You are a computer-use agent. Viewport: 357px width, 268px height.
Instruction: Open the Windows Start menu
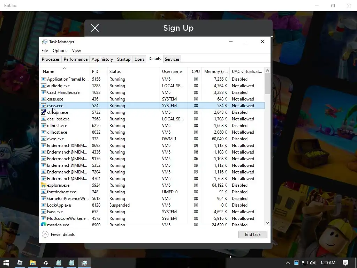coord(6,263)
